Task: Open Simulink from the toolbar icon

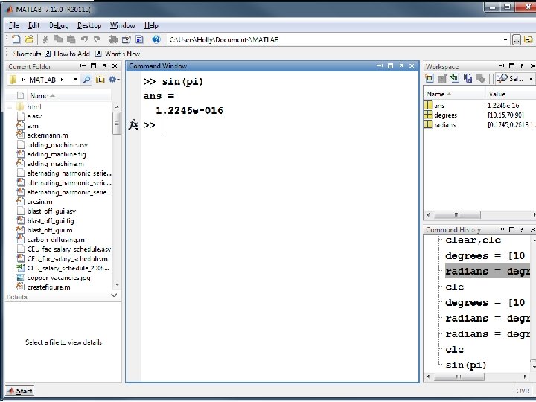Action: pyautogui.click(x=113, y=39)
